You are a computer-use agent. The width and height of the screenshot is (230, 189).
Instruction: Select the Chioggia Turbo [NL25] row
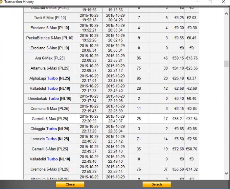point(111,129)
